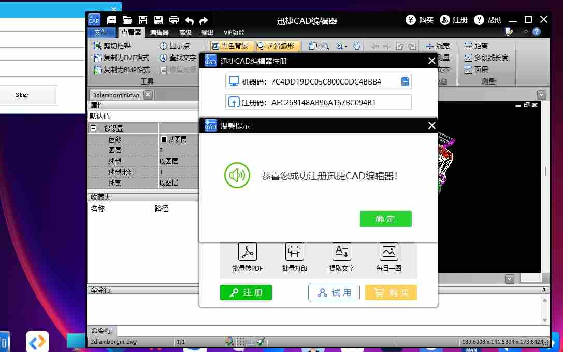This screenshot has width=563, height=352.
Task: Click the Star button in left window
Action: tap(22, 95)
